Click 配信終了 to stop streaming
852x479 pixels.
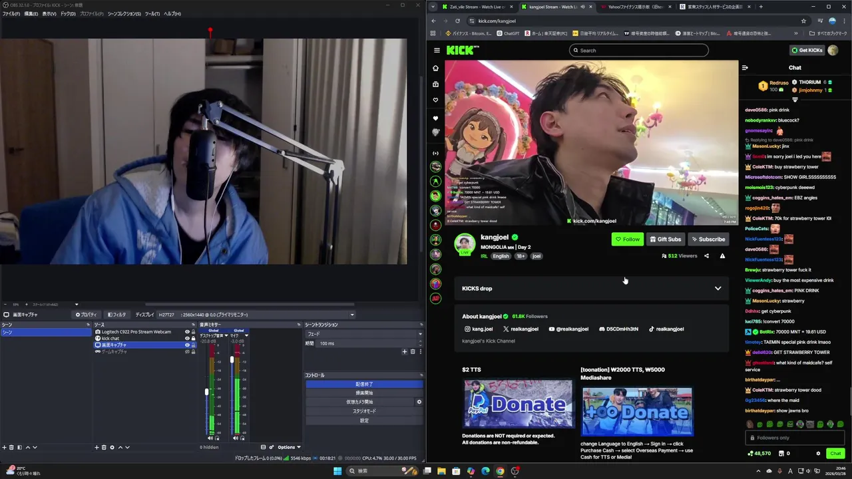coord(364,384)
